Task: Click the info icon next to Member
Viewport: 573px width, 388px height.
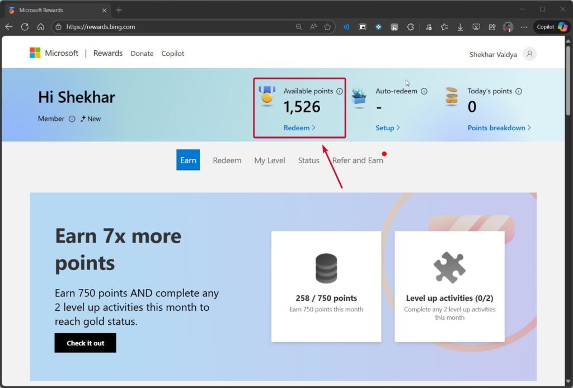Action: coord(72,119)
